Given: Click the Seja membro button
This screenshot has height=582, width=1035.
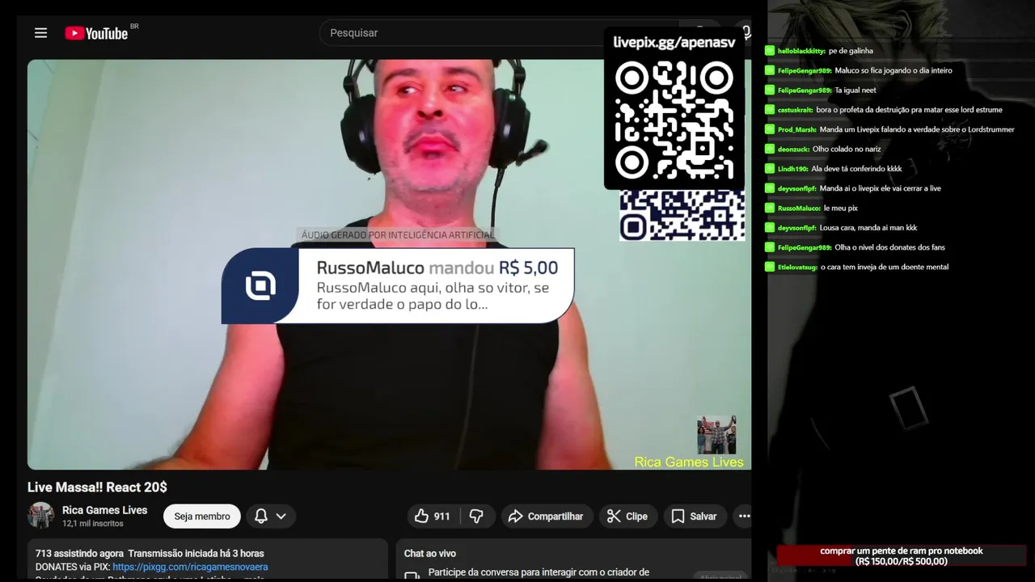Looking at the screenshot, I should click(x=202, y=517).
